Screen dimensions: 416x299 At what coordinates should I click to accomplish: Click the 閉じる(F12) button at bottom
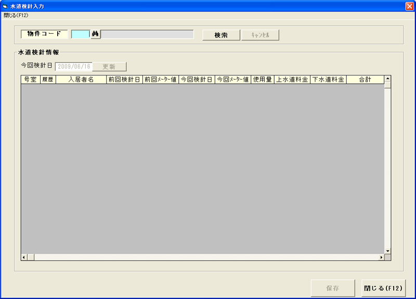coord(383,288)
